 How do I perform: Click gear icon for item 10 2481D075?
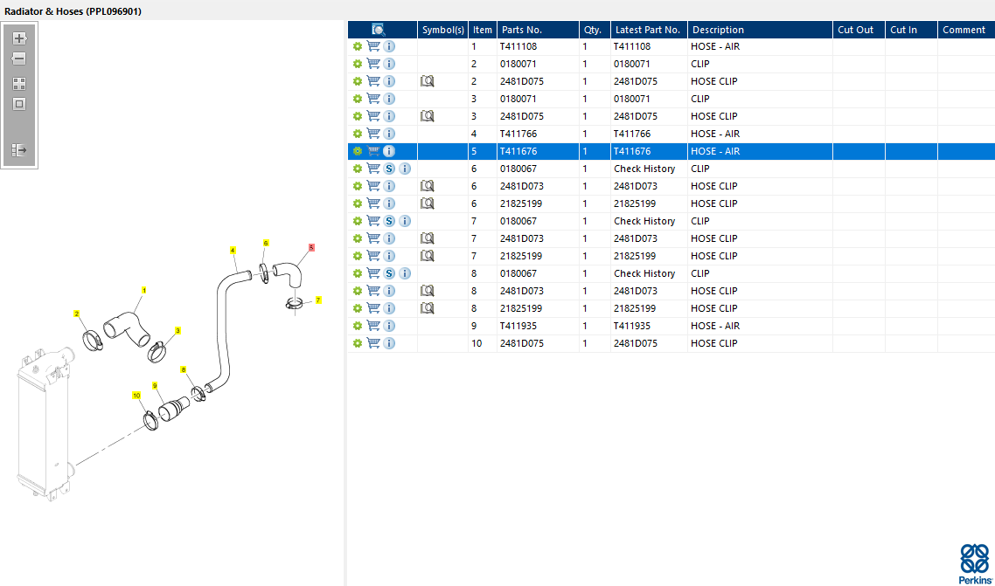pos(358,343)
